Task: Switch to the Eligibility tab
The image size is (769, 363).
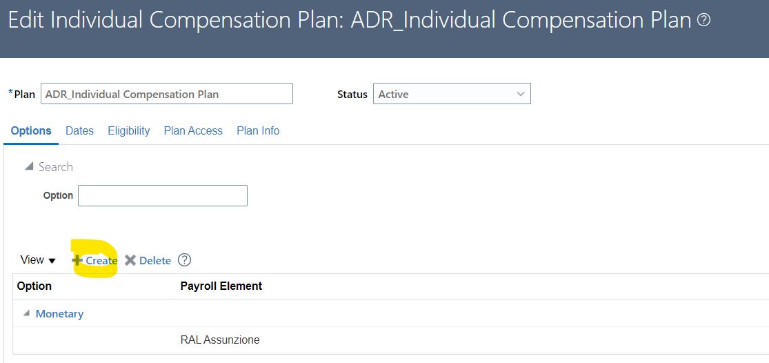Action: 128,131
